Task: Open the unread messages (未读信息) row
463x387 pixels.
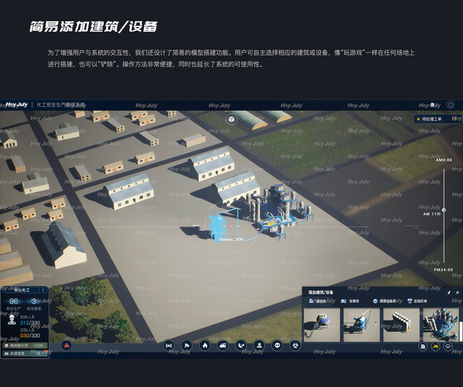Action: (x=25, y=353)
